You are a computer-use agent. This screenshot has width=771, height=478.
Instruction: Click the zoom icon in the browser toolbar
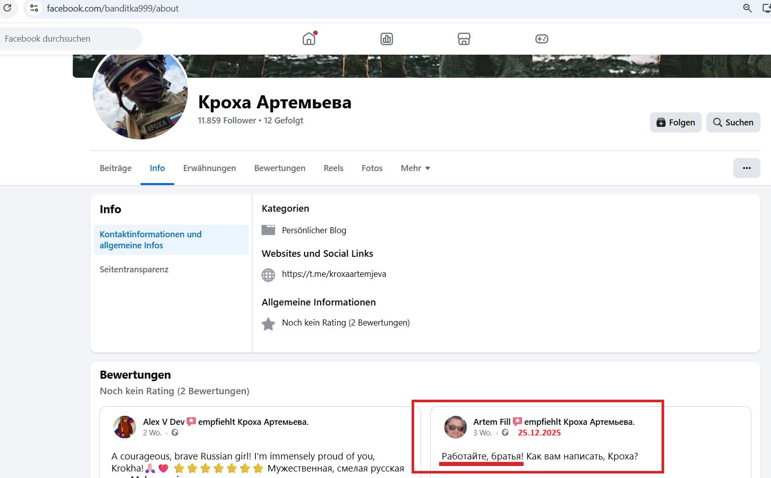coord(747,8)
